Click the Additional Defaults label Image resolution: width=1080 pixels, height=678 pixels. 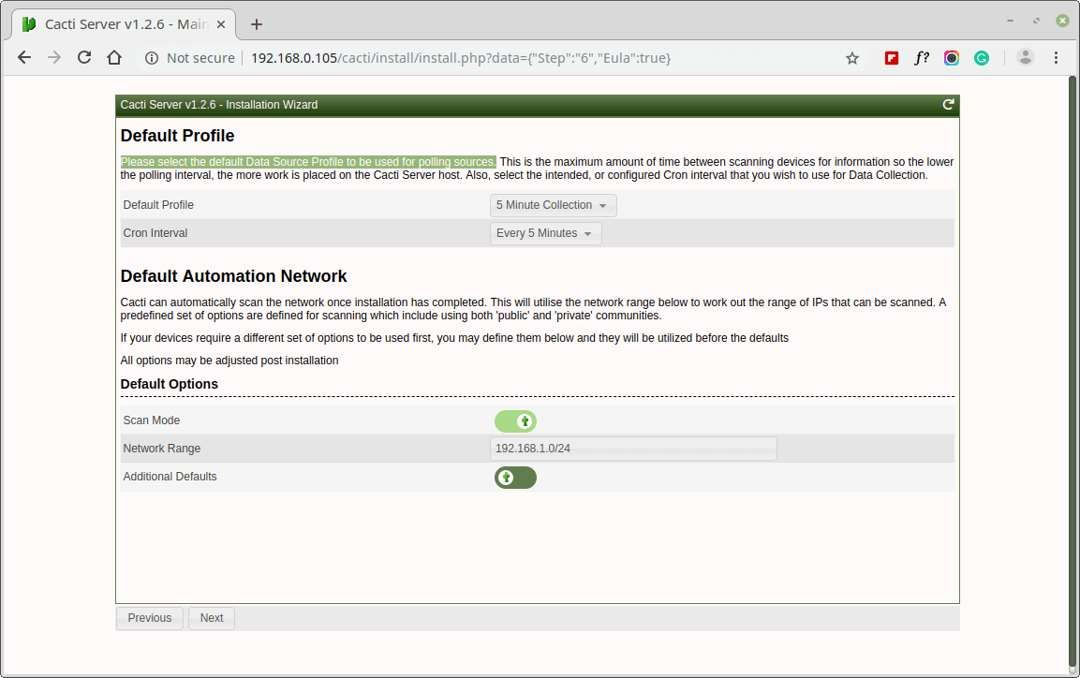[x=170, y=477]
